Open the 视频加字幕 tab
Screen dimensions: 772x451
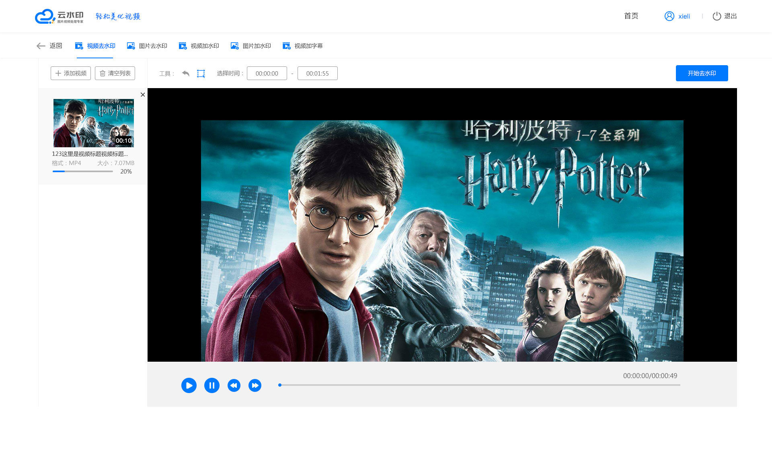[302, 46]
